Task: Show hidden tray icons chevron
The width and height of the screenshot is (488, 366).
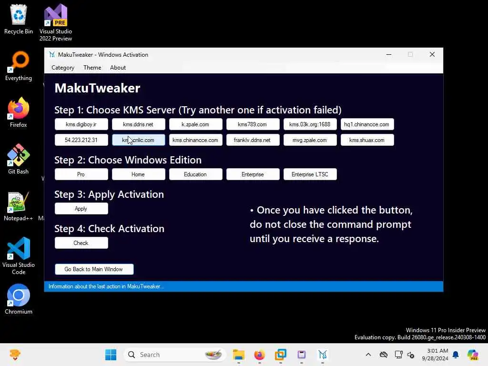Action: [368, 355]
